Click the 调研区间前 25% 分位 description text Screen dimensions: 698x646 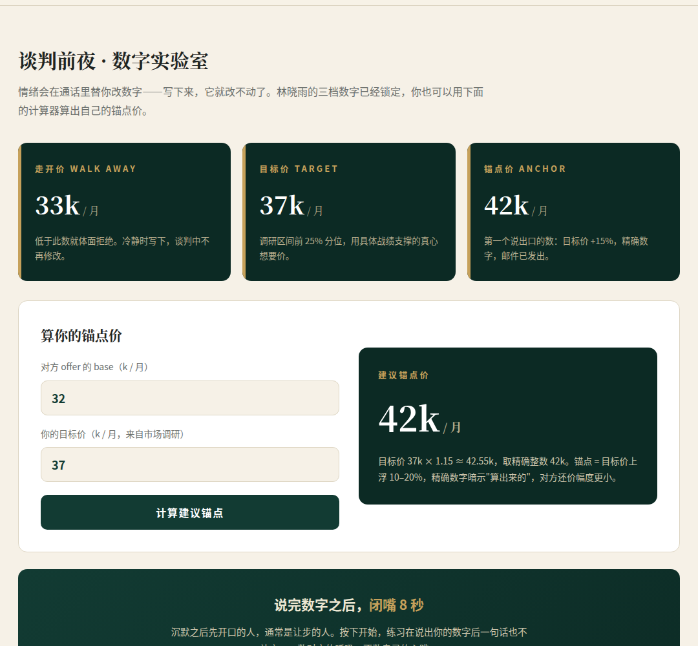(349, 248)
